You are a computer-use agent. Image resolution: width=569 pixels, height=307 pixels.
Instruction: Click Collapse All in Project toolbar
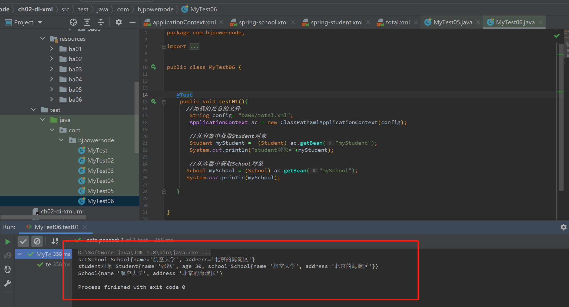(101, 22)
